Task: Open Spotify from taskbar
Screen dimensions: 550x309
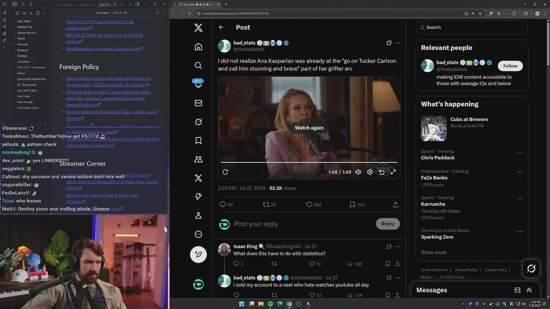Action: 270,304
